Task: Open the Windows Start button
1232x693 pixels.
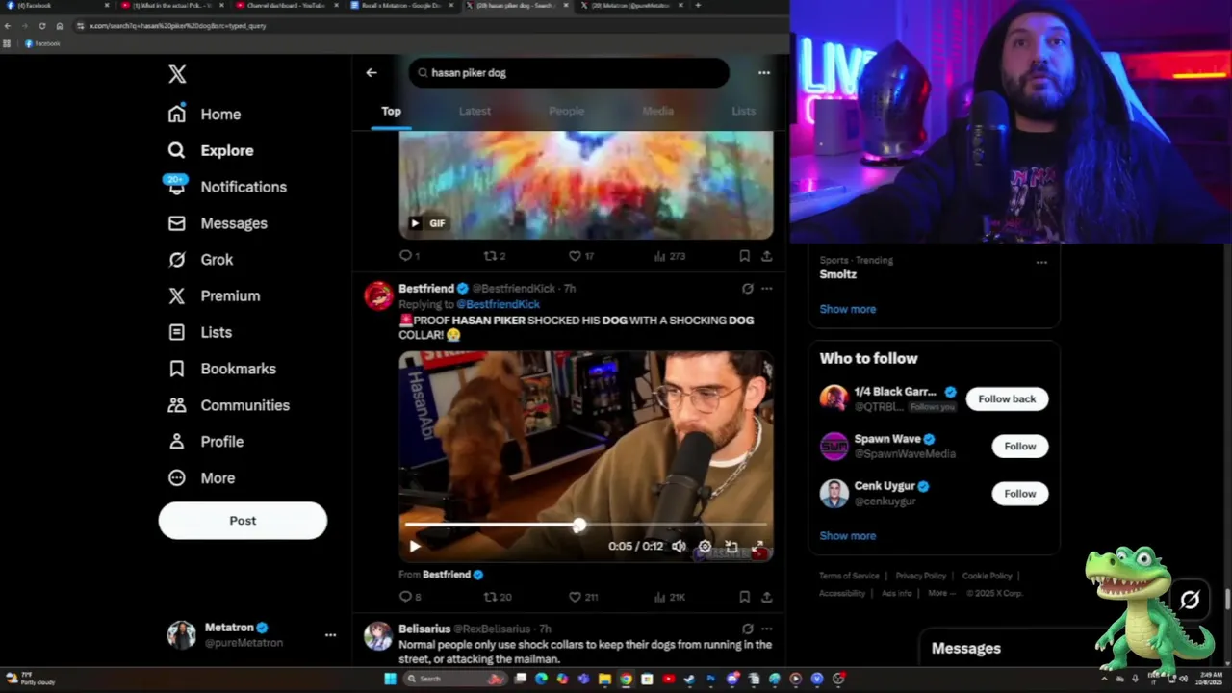Action: [x=390, y=679]
